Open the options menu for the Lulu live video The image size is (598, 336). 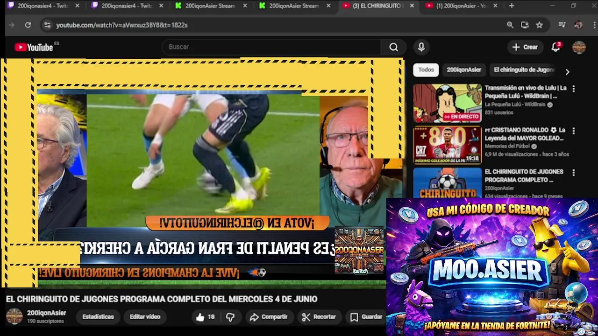(574, 89)
